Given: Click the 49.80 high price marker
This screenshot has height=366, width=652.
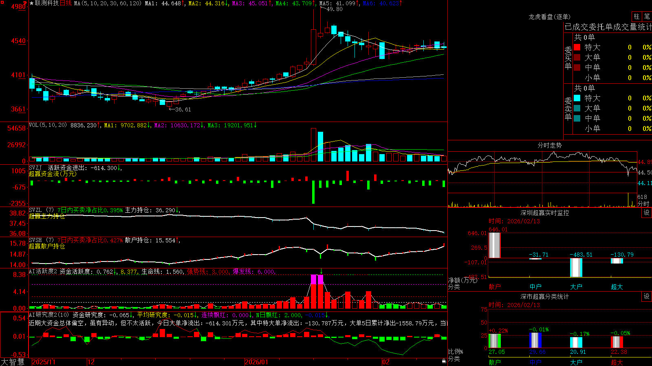Looking at the screenshot, I should coord(335,9).
